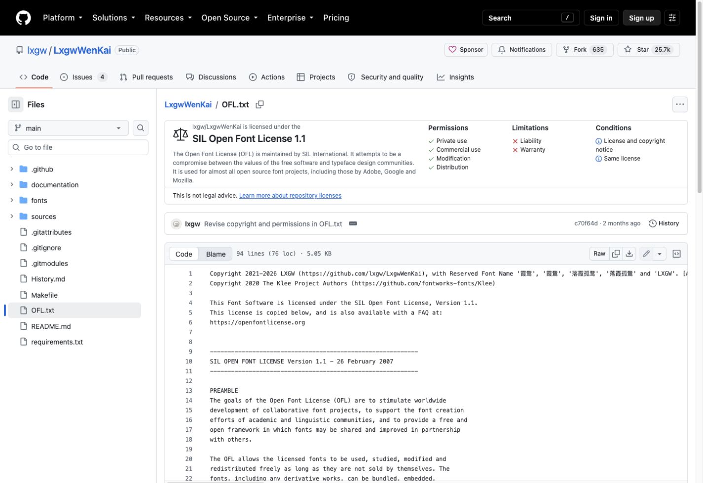Screen dimensions: 703x483
Task: Click the Go to file field
Action: tap(78, 147)
